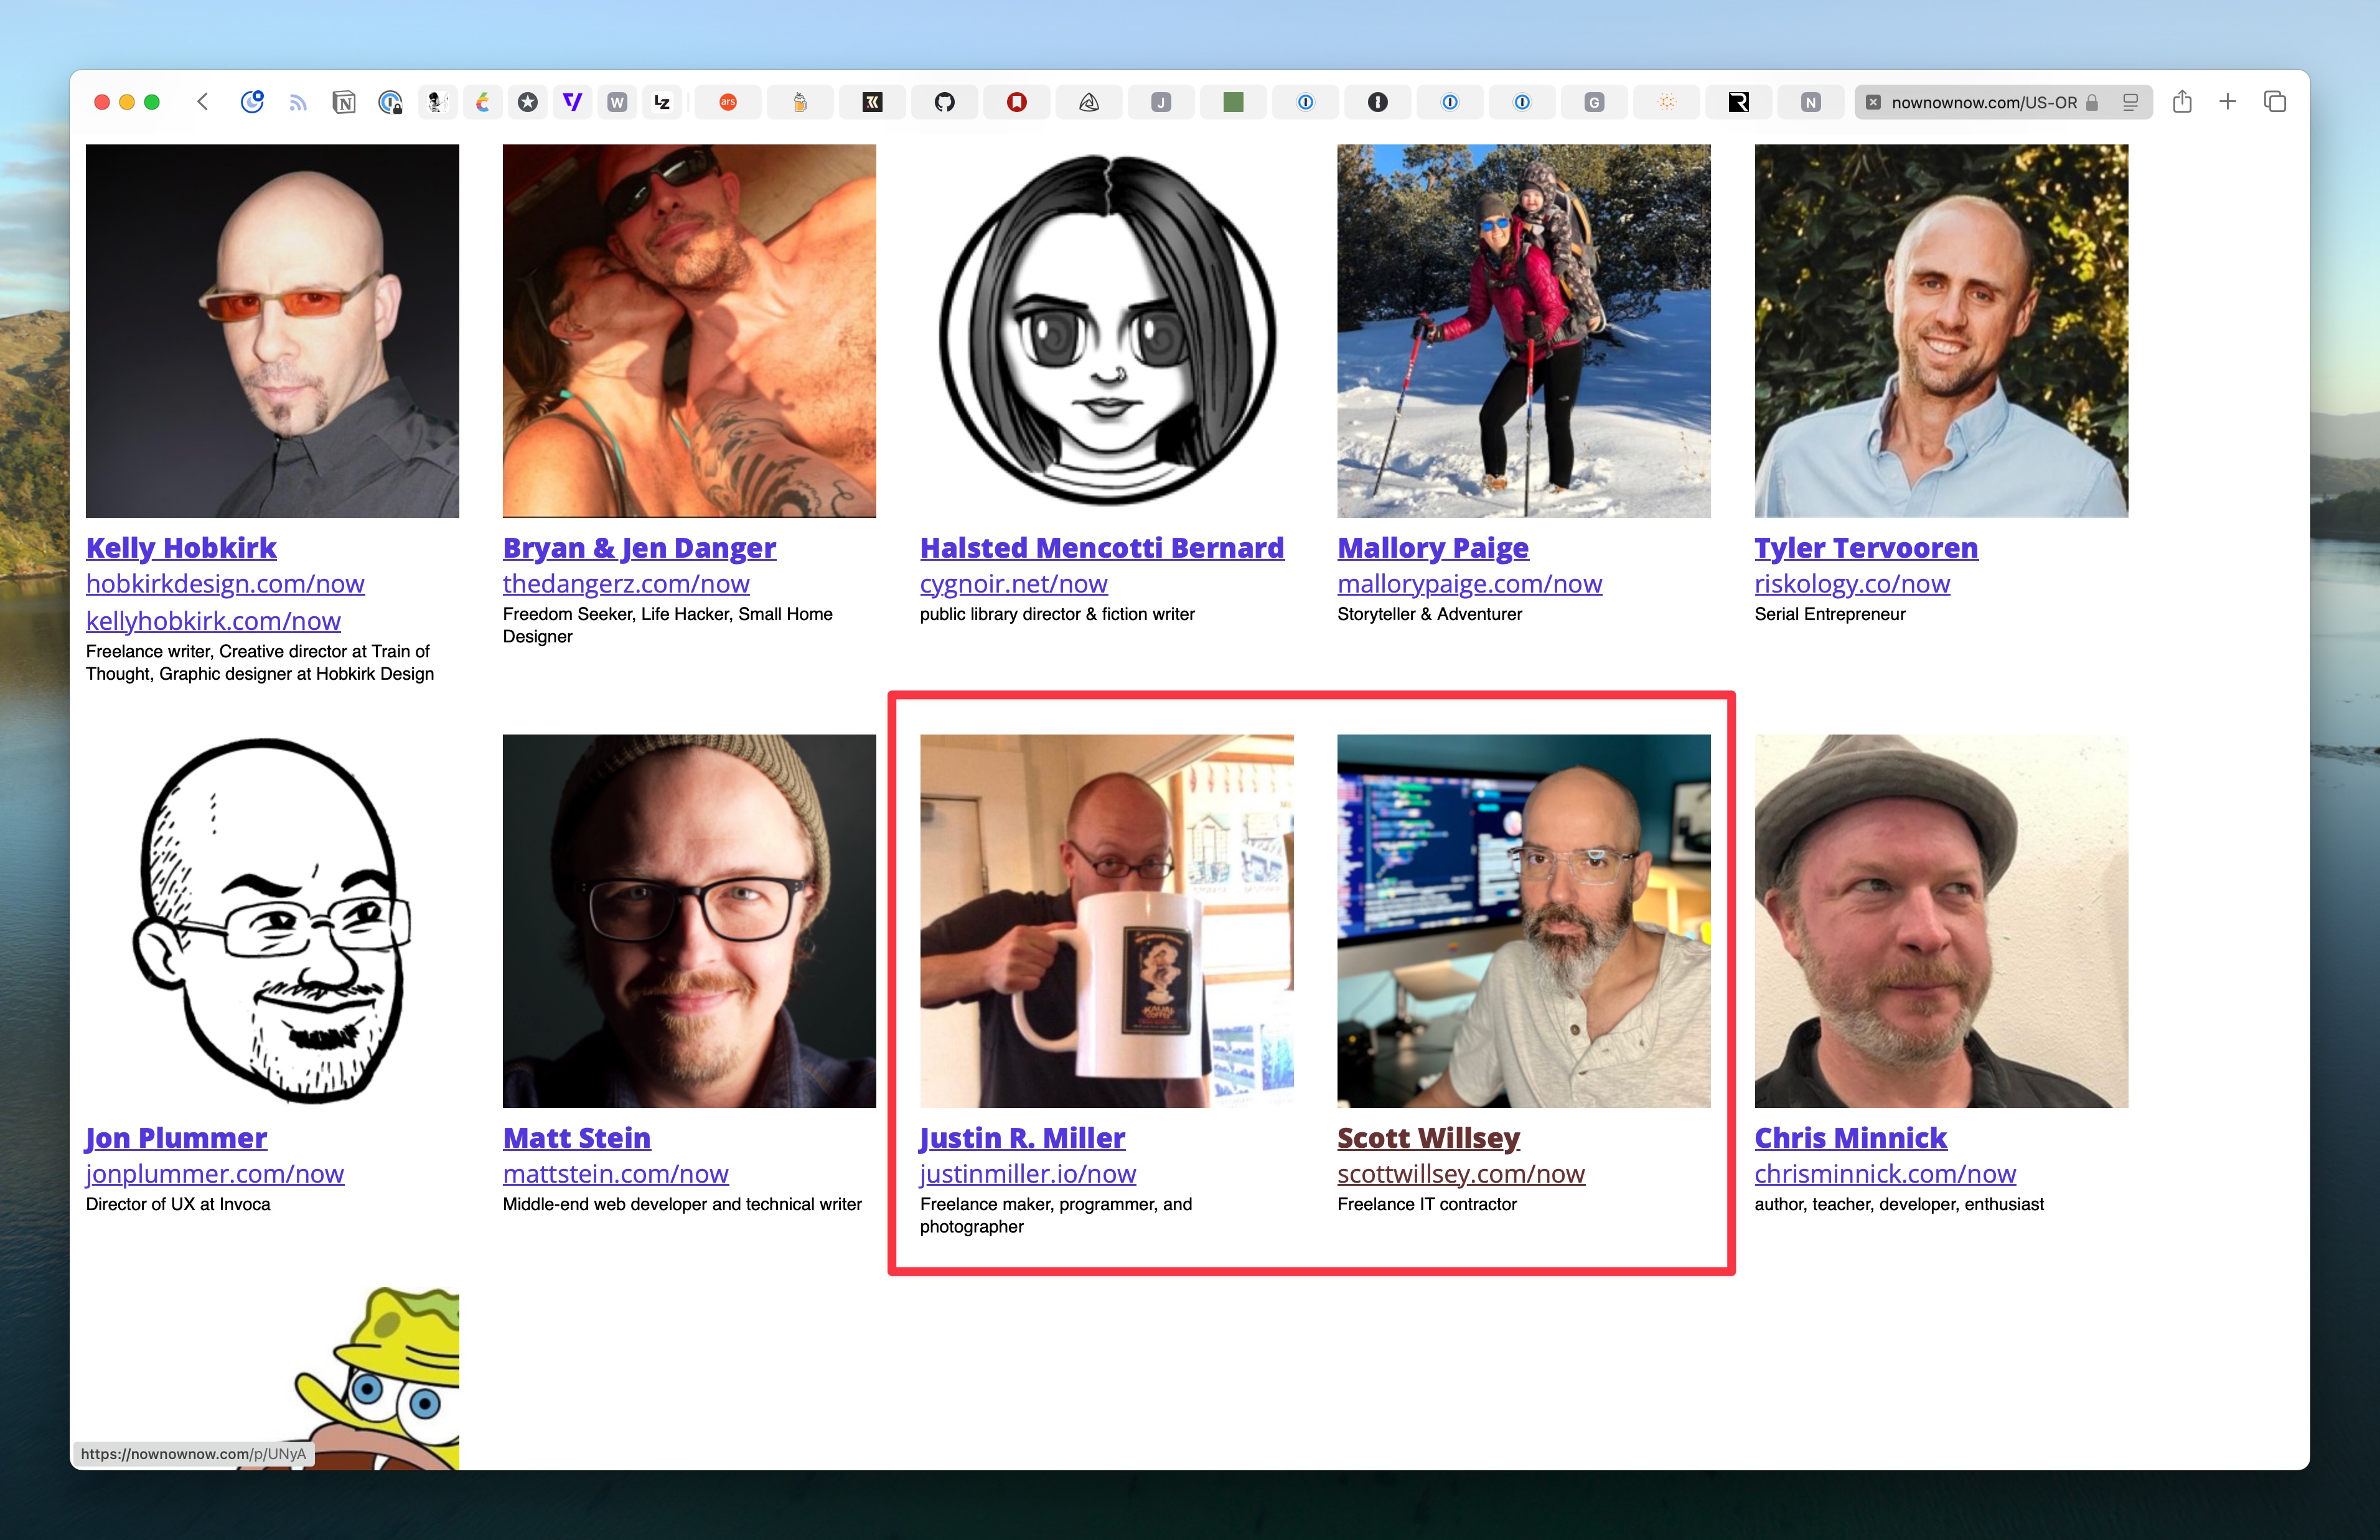Click the Tyler Tervooren name link

coord(1865,547)
